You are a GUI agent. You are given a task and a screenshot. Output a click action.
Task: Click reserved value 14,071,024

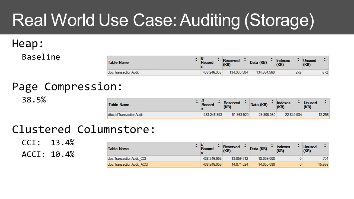[239, 164]
